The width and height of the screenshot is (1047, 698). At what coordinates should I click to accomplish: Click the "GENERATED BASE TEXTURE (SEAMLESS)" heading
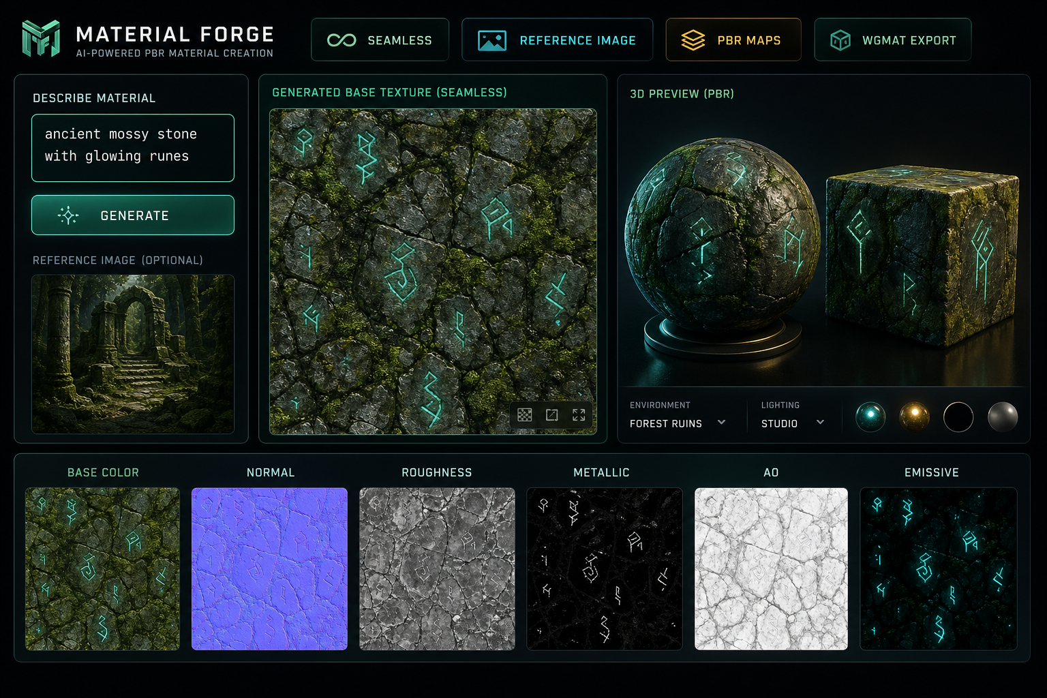point(389,92)
